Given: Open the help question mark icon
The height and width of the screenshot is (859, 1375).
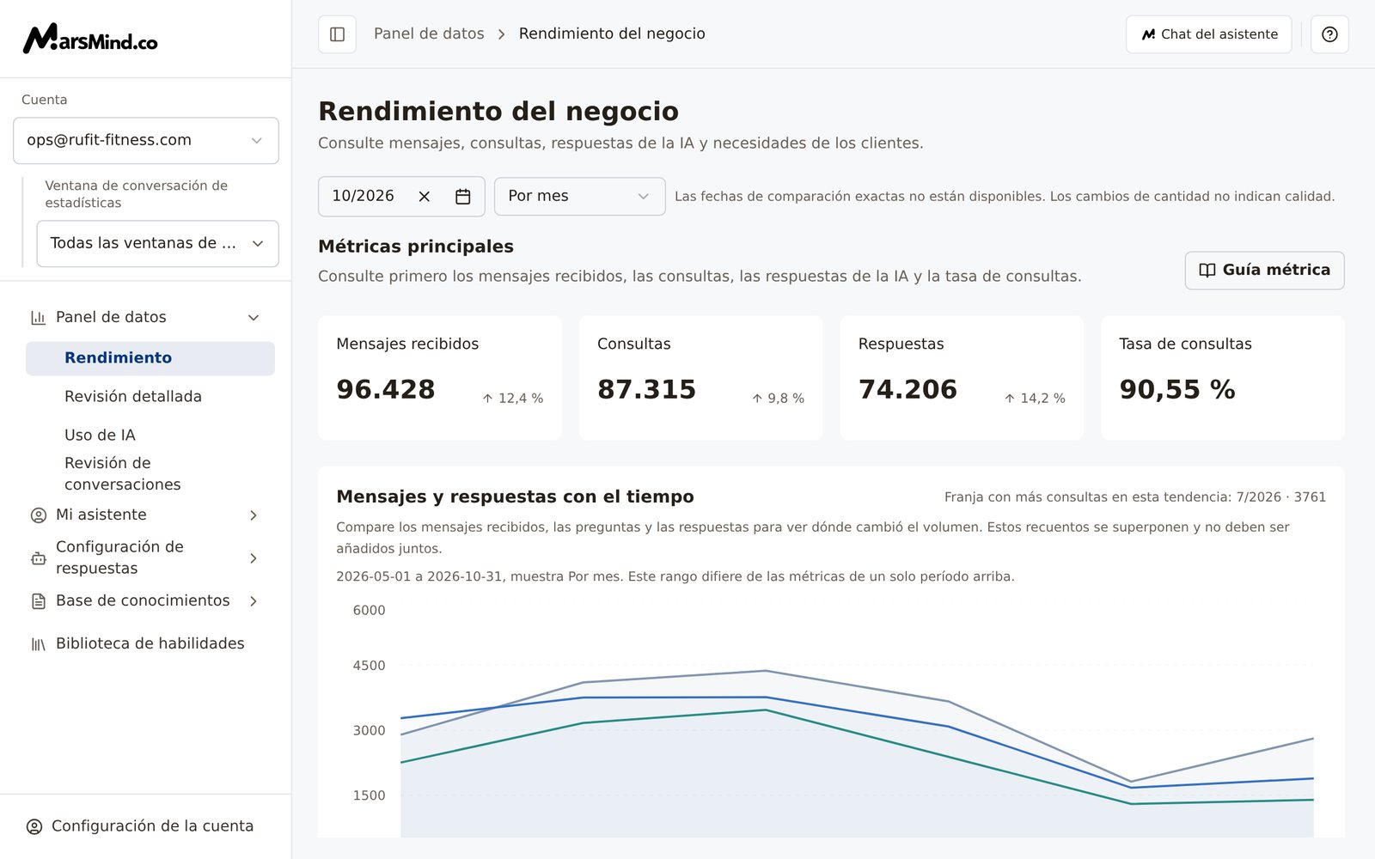Looking at the screenshot, I should 1329,34.
